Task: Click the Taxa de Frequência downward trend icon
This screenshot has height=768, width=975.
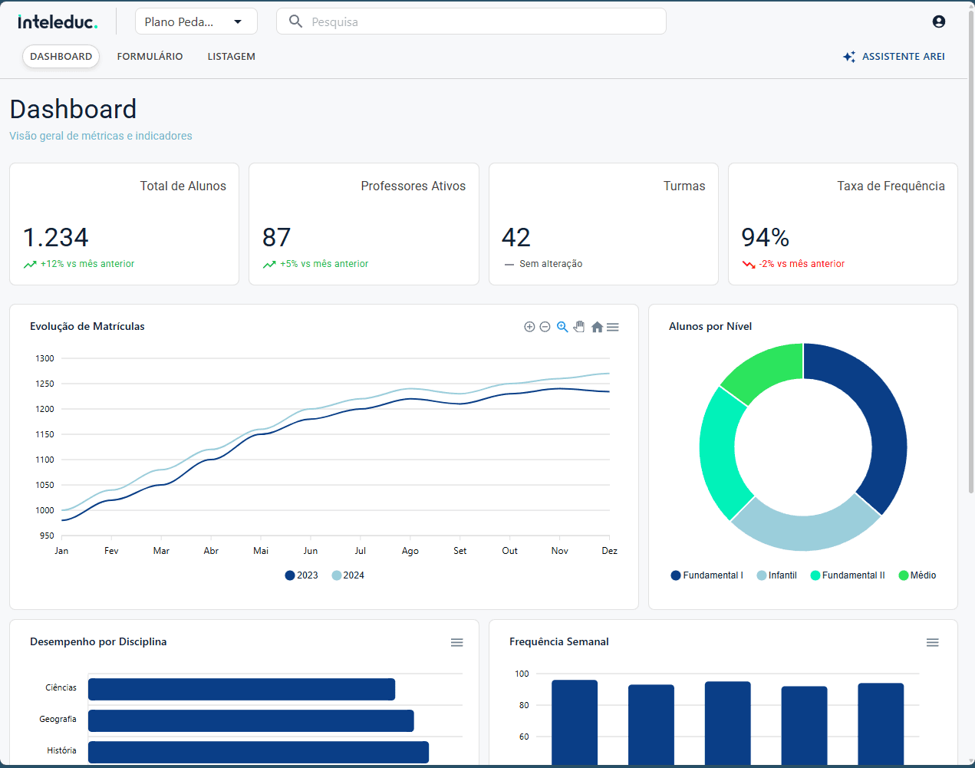Action: pos(749,264)
